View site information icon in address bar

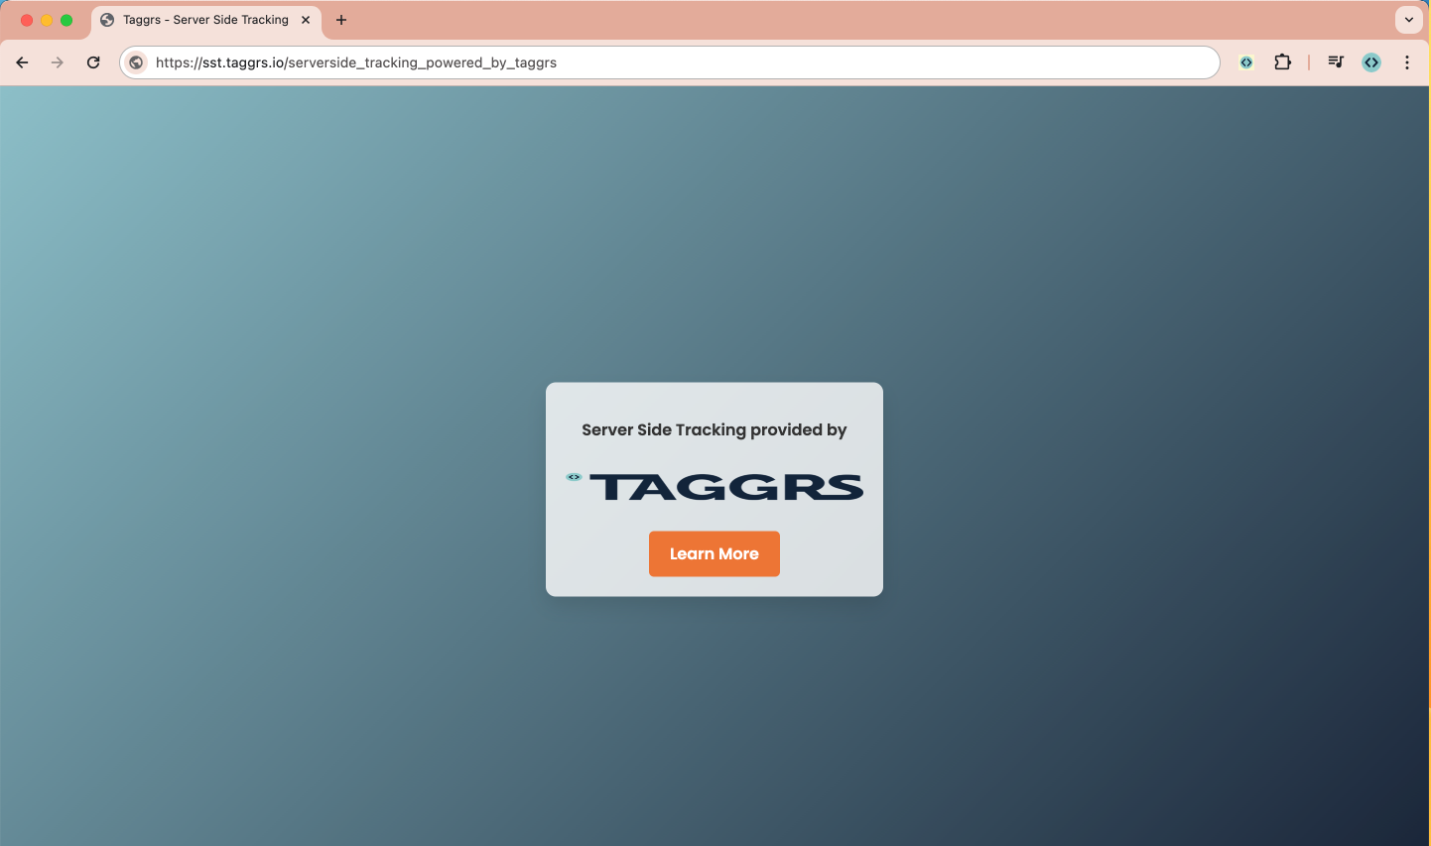137,62
